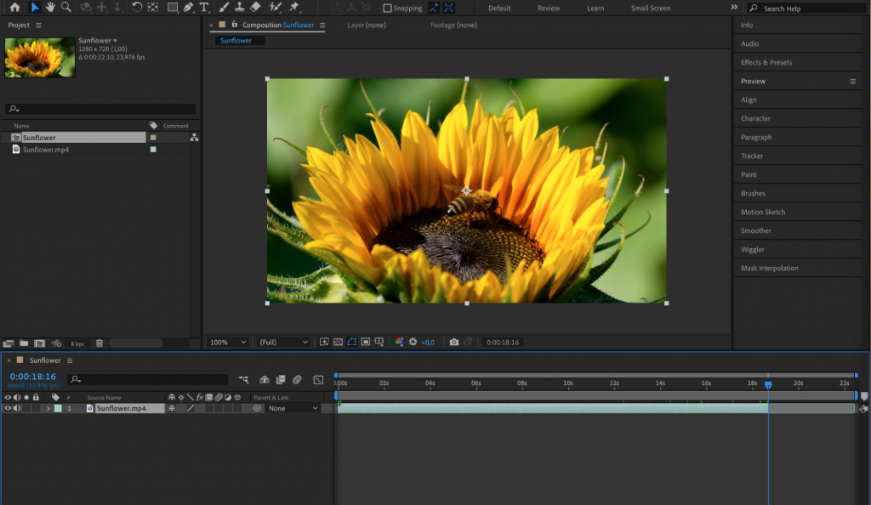Open the Tracker panel

798,156
